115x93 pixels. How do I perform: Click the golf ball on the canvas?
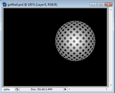75,41
